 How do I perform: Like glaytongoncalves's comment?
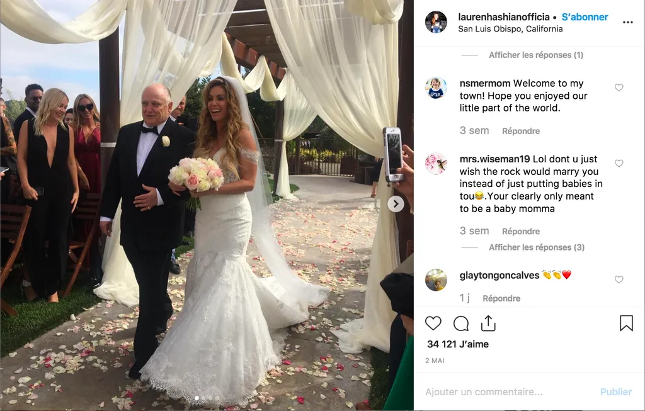point(619,279)
